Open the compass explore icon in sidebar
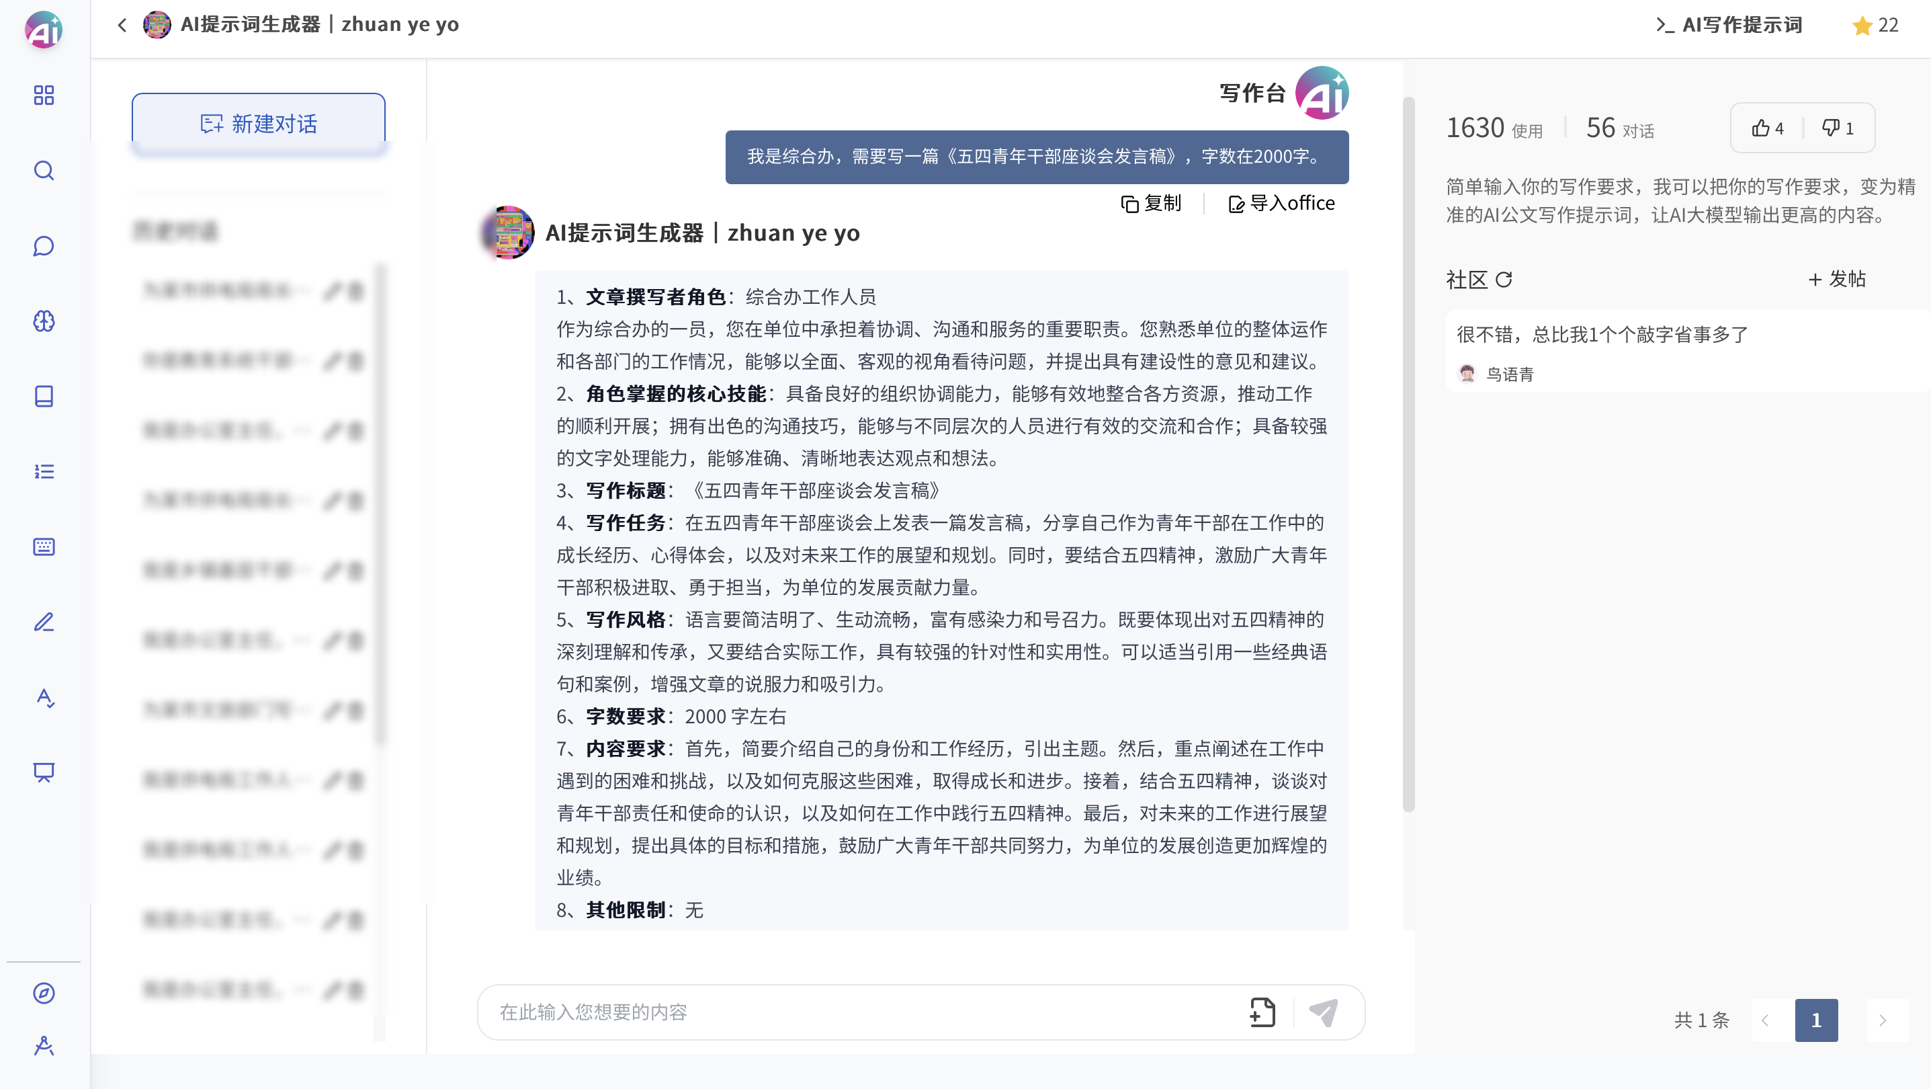The image size is (1931, 1089). tap(44, 993)
